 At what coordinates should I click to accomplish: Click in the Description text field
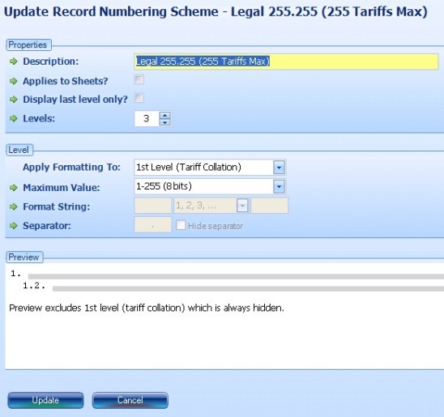pyautogui.click(x=286, y=62)
